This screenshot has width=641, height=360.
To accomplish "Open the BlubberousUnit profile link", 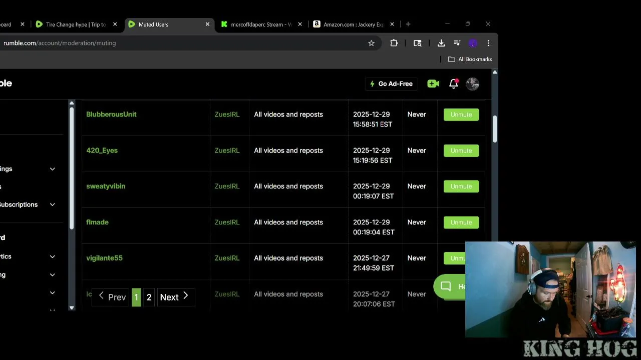I will point(111,114).
